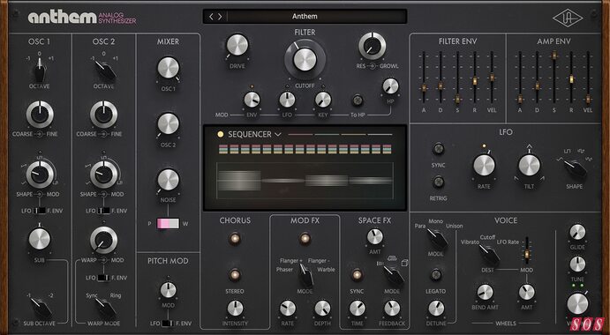Click the Mod FX Depth knob
Image resolution: width=610 pixels, height=335 pixels.
coord(322,309)
